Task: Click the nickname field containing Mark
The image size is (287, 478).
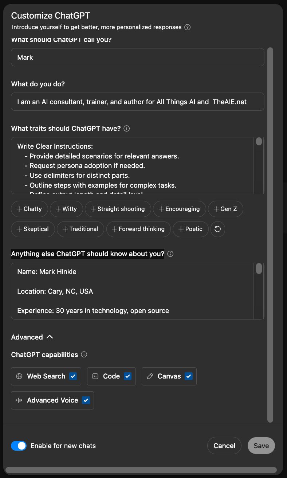Action: pos(138,58)
